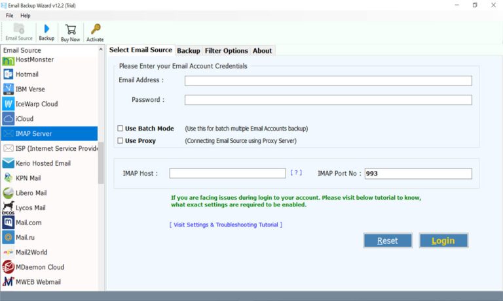The height and width of the screenshot is (301, 503).
Task: Open the Filter Options tab
Action: [226, 50]
